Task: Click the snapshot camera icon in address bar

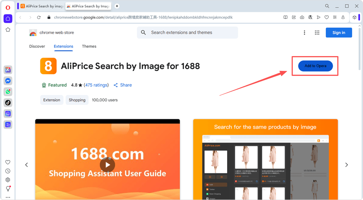Action: coord(302,17)
